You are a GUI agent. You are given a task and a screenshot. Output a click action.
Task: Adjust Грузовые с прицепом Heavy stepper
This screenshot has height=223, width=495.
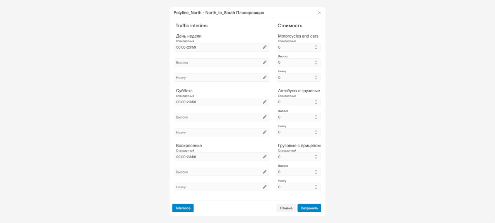coord(316,187)
